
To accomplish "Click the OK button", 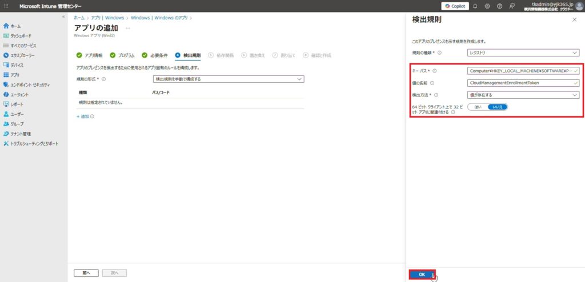I will [422, 275].
